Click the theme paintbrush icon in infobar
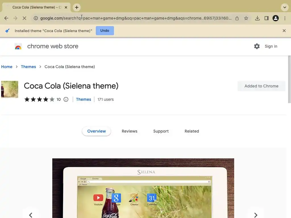The height and width of the screenshot is (218, 291). tap(7, 31)
